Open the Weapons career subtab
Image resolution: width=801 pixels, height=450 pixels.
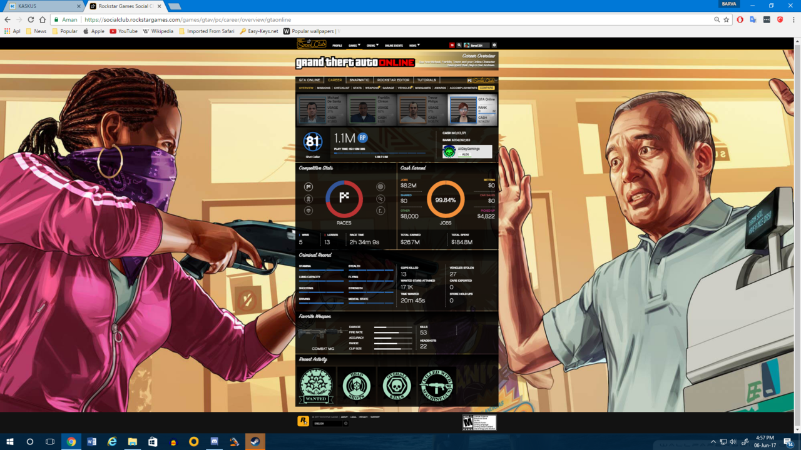click(x=372, y=88)
